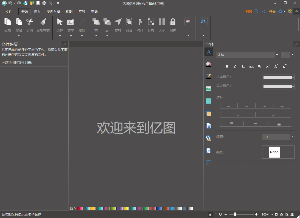Click the 购买 purchase link
The image size is (300, 218).
248,12
